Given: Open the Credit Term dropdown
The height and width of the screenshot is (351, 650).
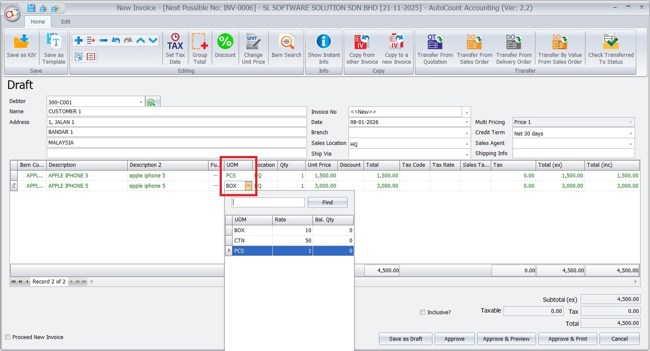Looking at the screenshot, I should tap(630, 133).
